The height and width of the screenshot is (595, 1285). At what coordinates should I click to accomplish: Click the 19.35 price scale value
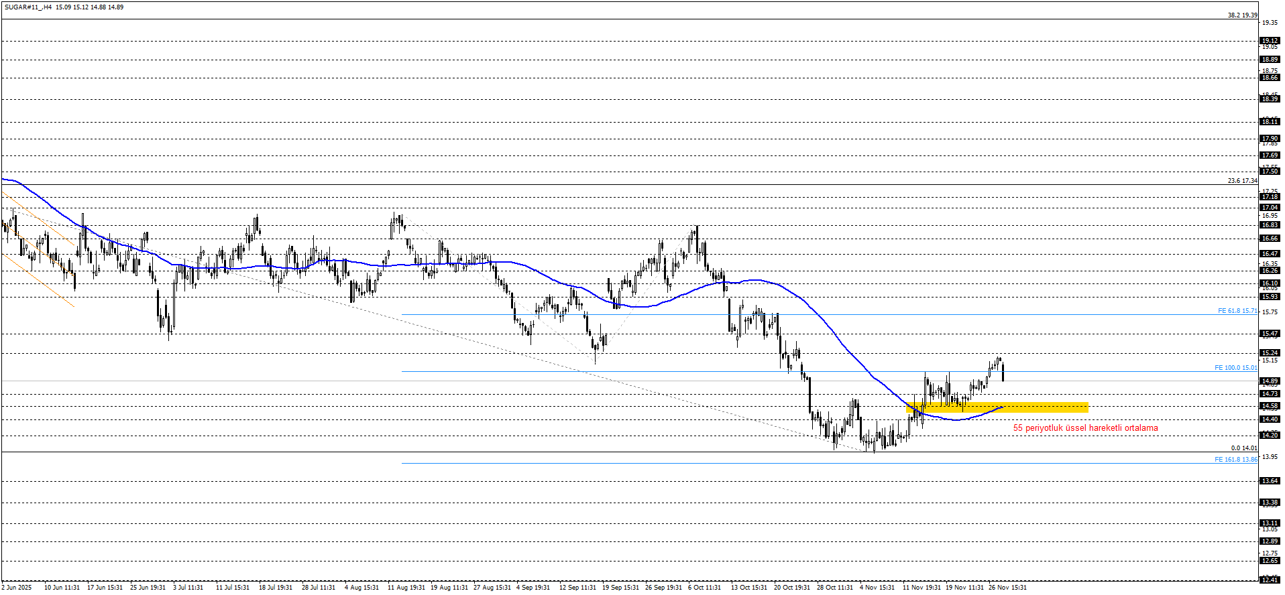pyautogui.click(x=1270, y=23)
